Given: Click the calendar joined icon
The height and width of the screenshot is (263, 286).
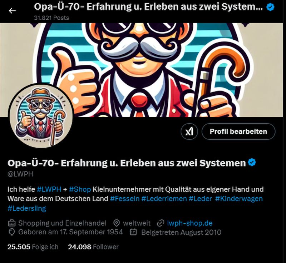Looking at the screenshot, I should click(x=133, y=232).
